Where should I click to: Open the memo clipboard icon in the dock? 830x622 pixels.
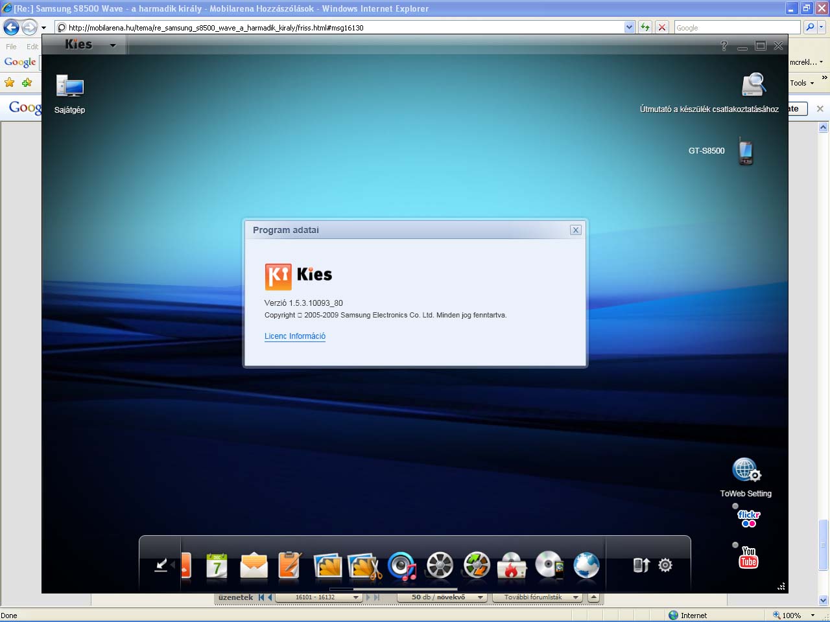point(290,565)
